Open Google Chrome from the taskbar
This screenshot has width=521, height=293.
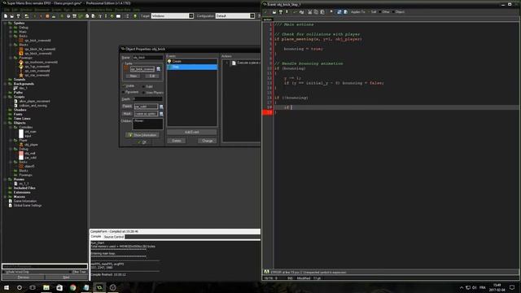coord(72,287)
